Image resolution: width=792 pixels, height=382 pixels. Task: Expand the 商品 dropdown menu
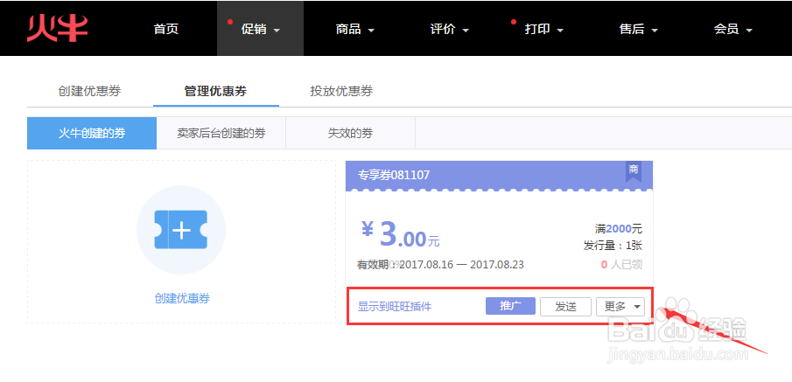tap(354, 29)
